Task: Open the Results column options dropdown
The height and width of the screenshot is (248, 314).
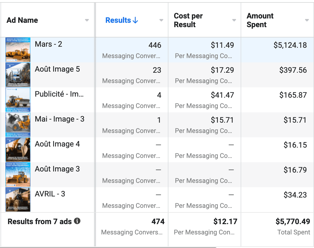Action: 161,20
